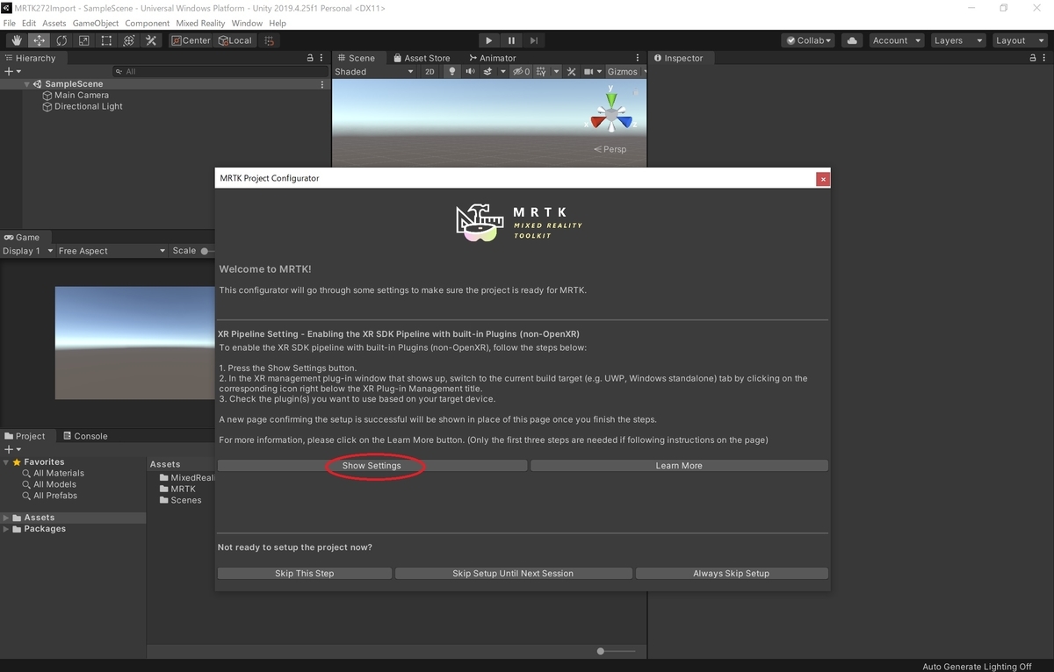Close the MRTK Project Configurator
The image size is (1054, 672).
(x=822, y=179)
